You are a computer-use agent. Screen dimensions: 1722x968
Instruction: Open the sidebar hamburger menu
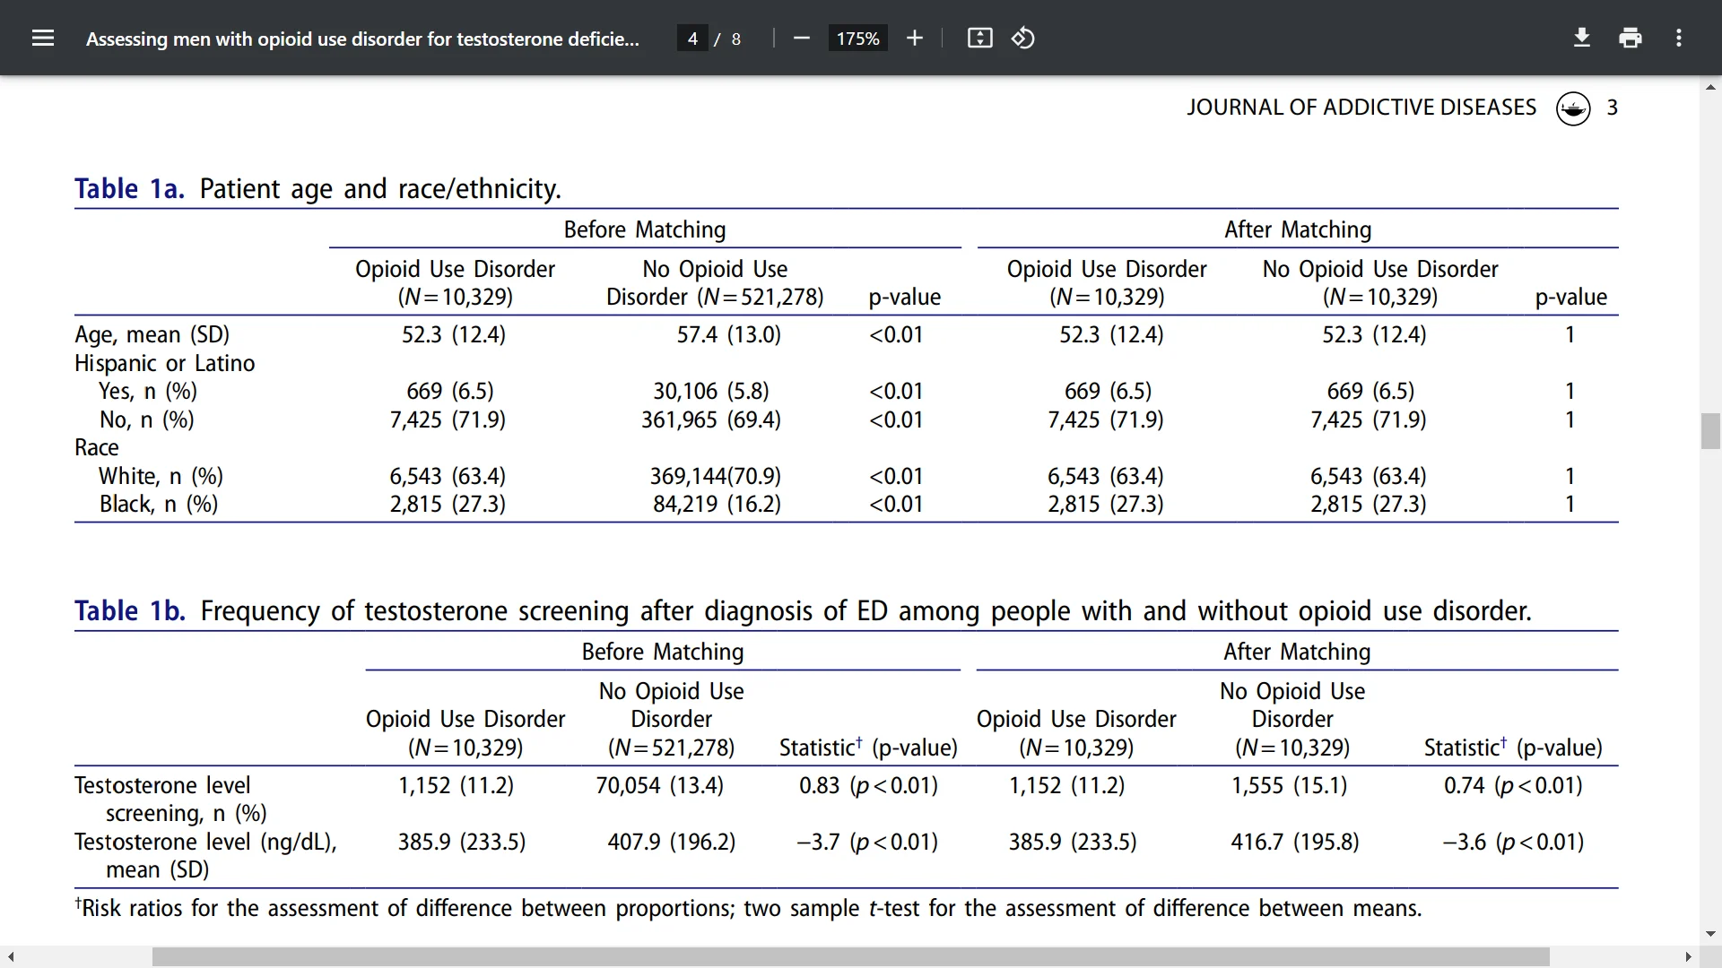pyautogui.click(x=43, y=38)
